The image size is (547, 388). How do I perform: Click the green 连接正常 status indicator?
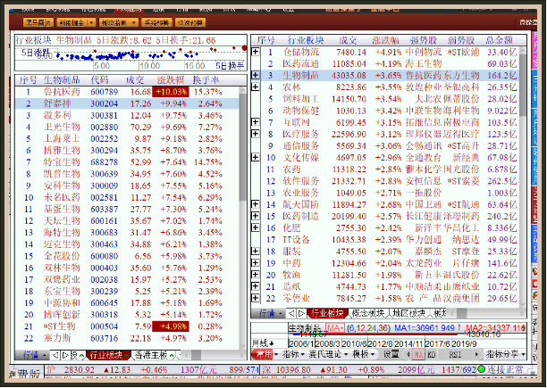(481, 369)
